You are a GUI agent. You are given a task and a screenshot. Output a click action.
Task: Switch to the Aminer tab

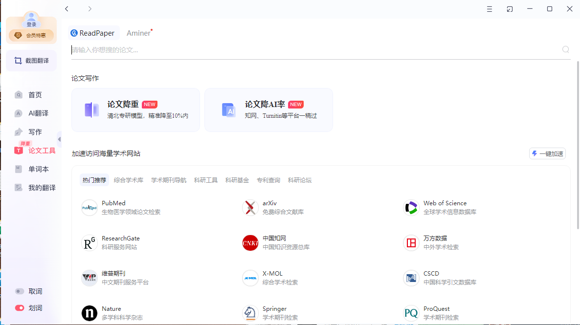[x=138, y=33]
